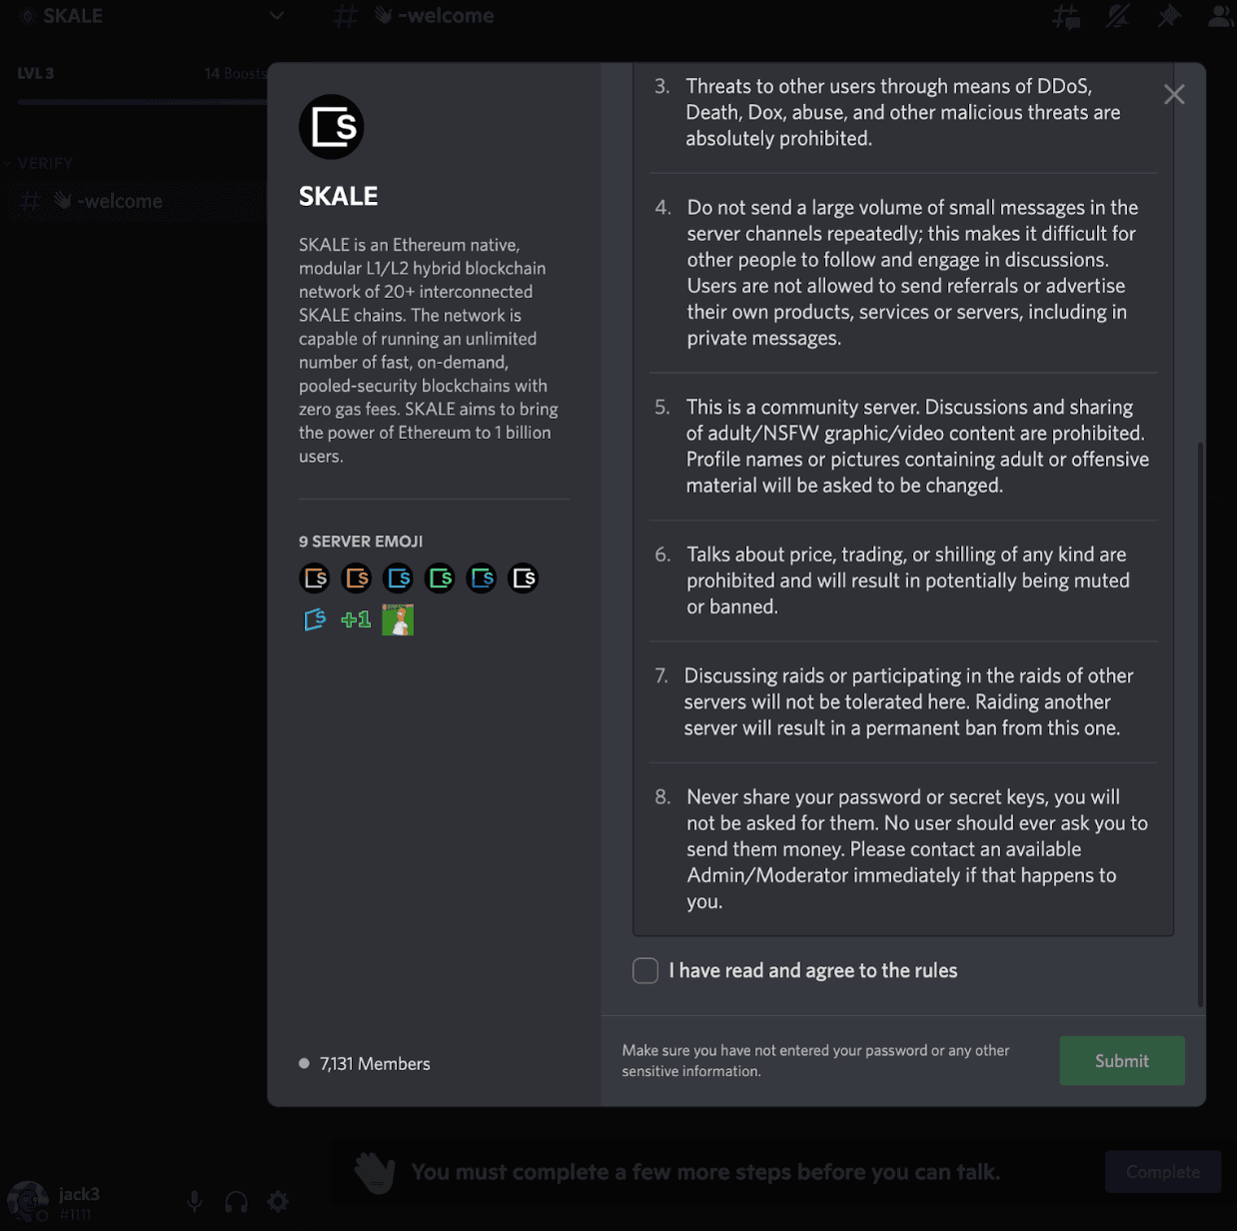Show the Member List icon
Viewport: 1237px width, 1231px height.
(x=1220, y=16)
